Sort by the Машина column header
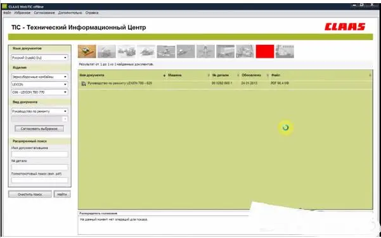 pos(175,75)
